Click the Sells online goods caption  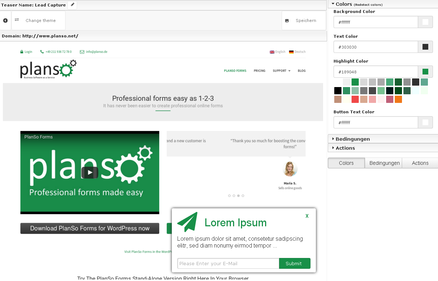[x=290, y=188]
